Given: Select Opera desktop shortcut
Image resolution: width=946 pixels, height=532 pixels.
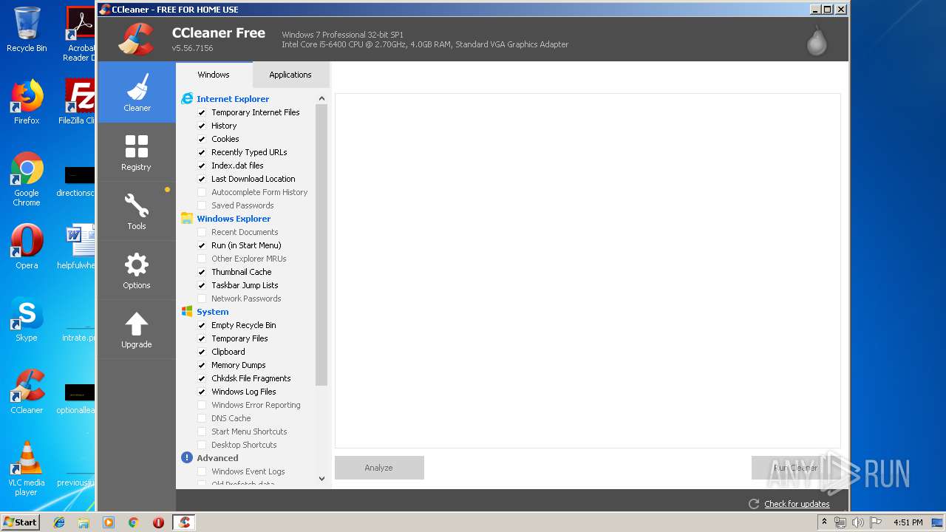Looking at the screenshot, I should (27, 247).
